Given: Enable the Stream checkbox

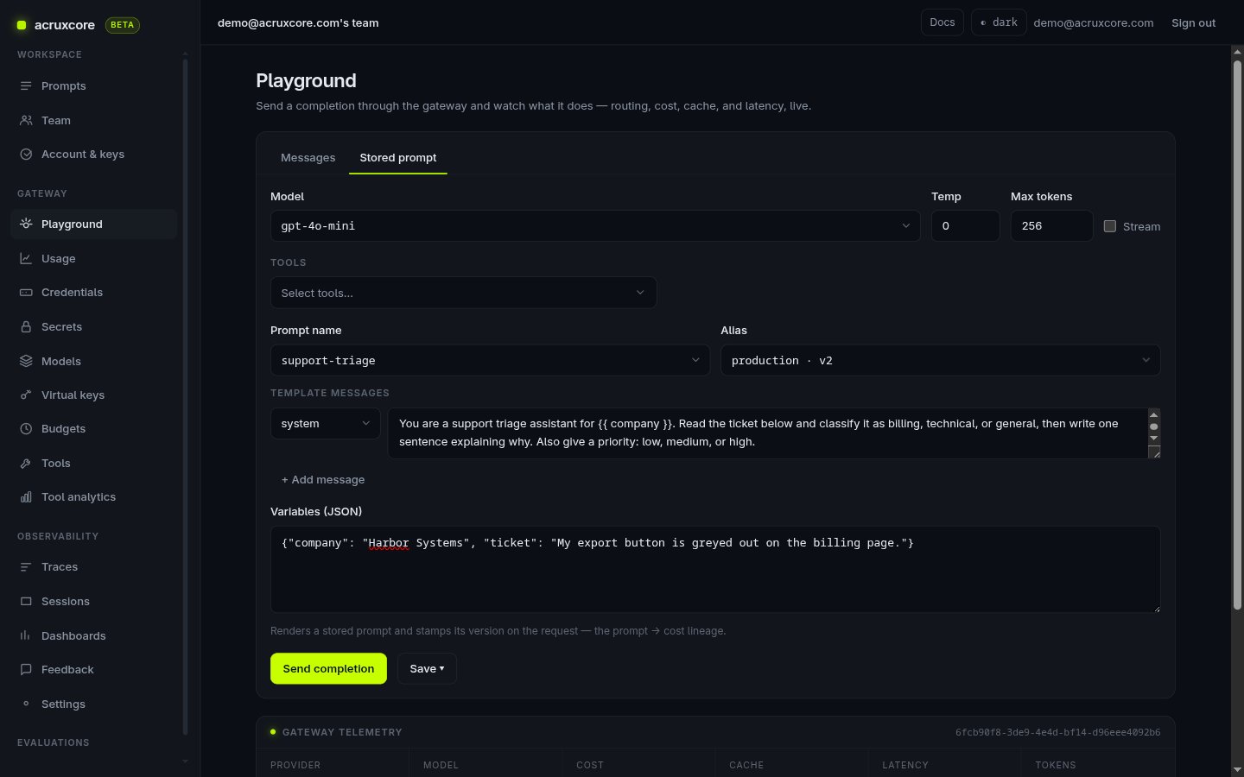Looking at the screenshot, I should [1110, 226].
